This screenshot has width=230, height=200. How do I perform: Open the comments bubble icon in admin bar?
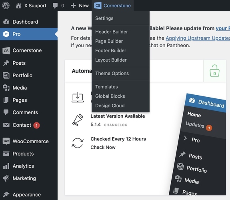pos(55,6)
